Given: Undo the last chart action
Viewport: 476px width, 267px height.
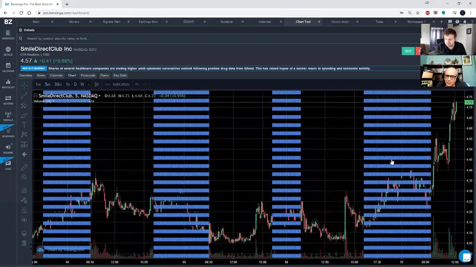Looking at the screenshot, I should click(x=137, y=84).
